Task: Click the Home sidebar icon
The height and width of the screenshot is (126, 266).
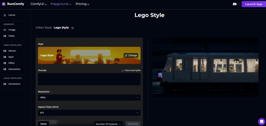Action: click(x=5, y=15)
